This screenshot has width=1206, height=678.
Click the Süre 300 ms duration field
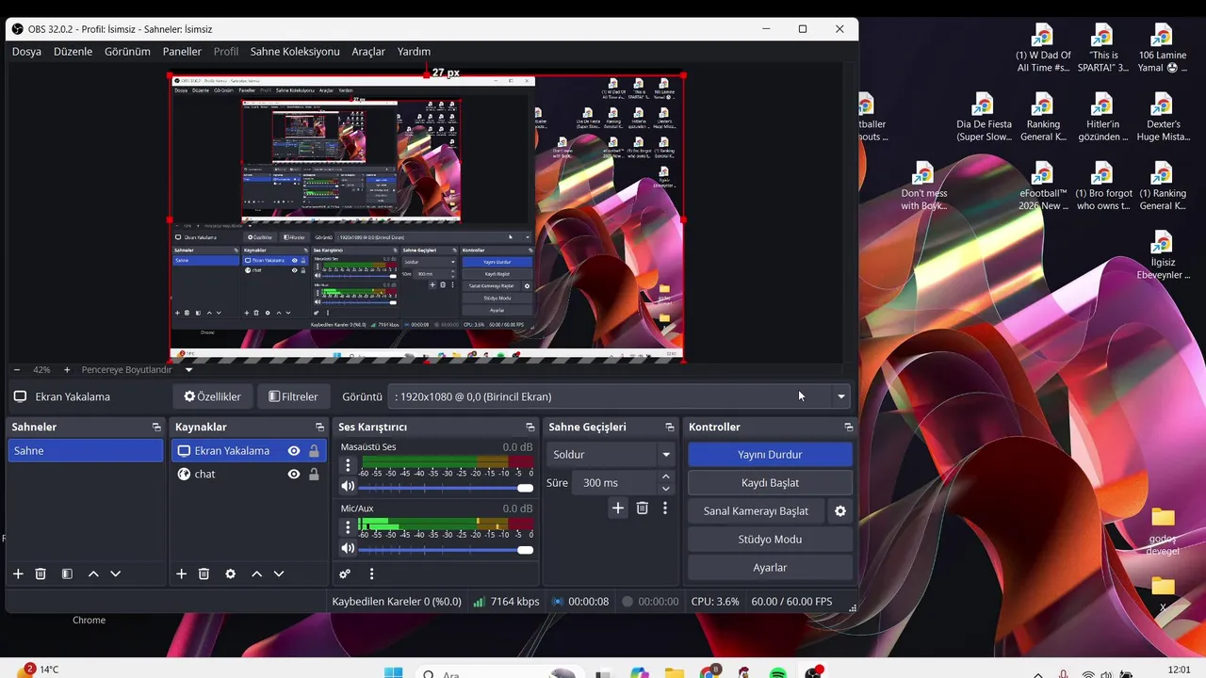pos(616,483)
